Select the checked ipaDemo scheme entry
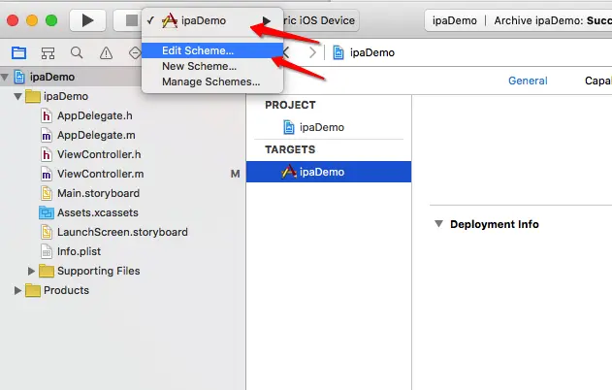The height and width of the screenshot is (390, 612). coord(212,20)
